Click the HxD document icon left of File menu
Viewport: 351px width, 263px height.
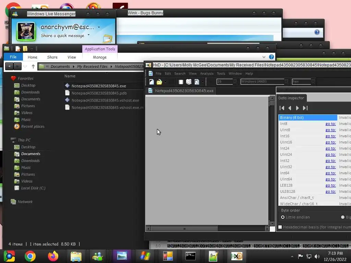pos(151,73)
